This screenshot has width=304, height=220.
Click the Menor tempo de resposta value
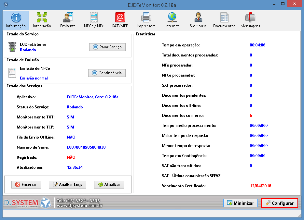click(x=259, y=146)
